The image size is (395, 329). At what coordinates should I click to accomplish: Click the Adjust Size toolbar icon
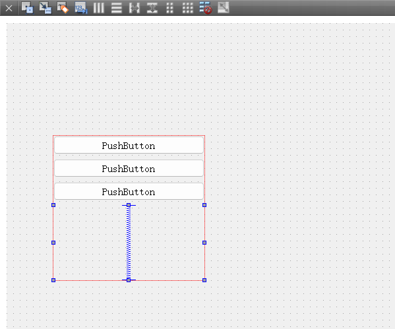pyautogui.click(x=224, y=7)
